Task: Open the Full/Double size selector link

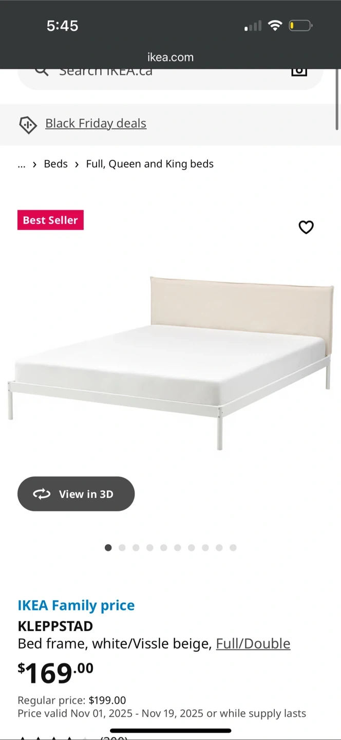Action: (x=253, y=643)
